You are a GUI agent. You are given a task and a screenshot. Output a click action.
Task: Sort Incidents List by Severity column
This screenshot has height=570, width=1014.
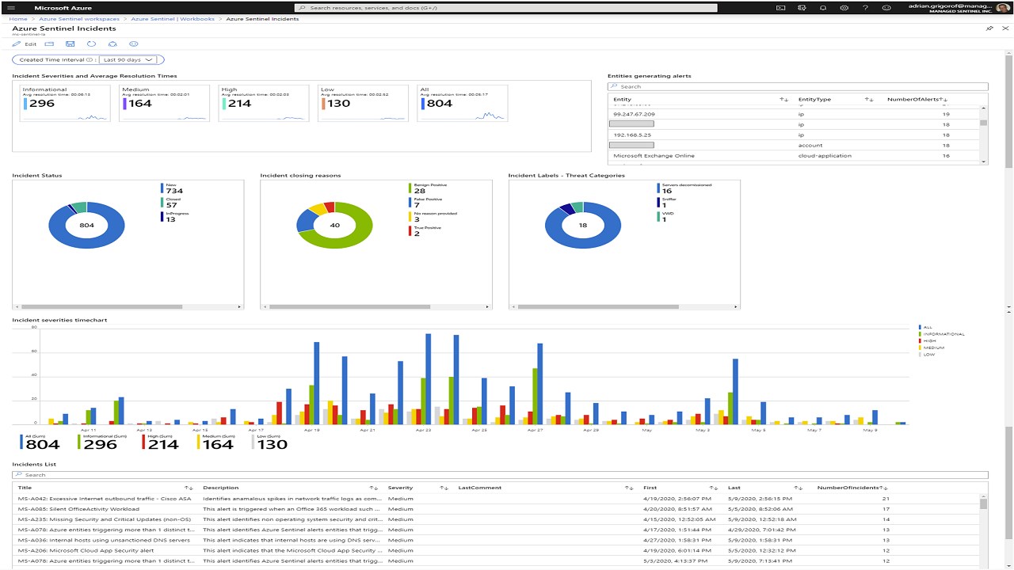click(444, 488)
